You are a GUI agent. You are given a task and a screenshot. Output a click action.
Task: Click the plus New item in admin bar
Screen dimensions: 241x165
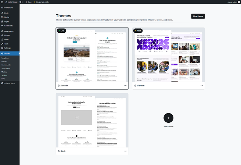tap(29, 2)
